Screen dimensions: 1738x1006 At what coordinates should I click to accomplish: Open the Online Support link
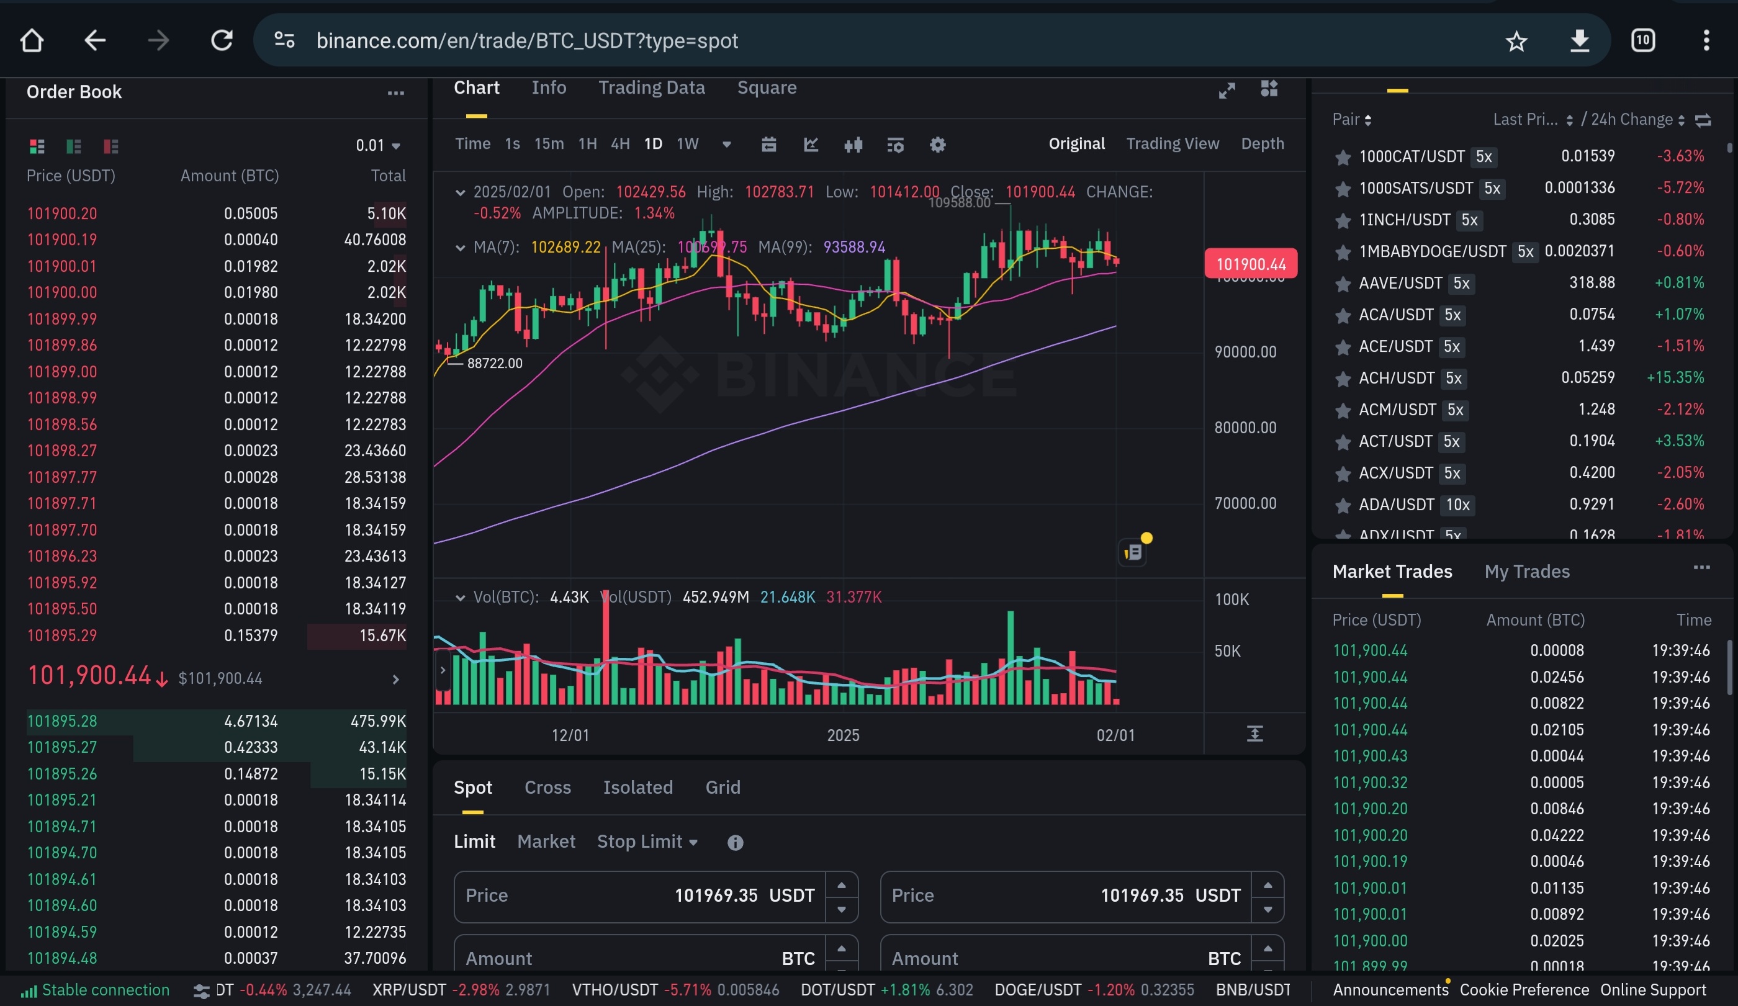pyautogui.click(x=1652, y=990)
